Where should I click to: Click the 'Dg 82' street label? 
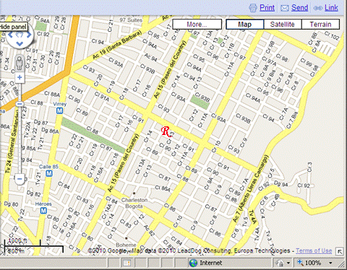coord(34,193)
